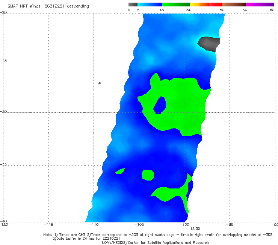Click the tiny green sliver left of the round blob

click(120, 171)
